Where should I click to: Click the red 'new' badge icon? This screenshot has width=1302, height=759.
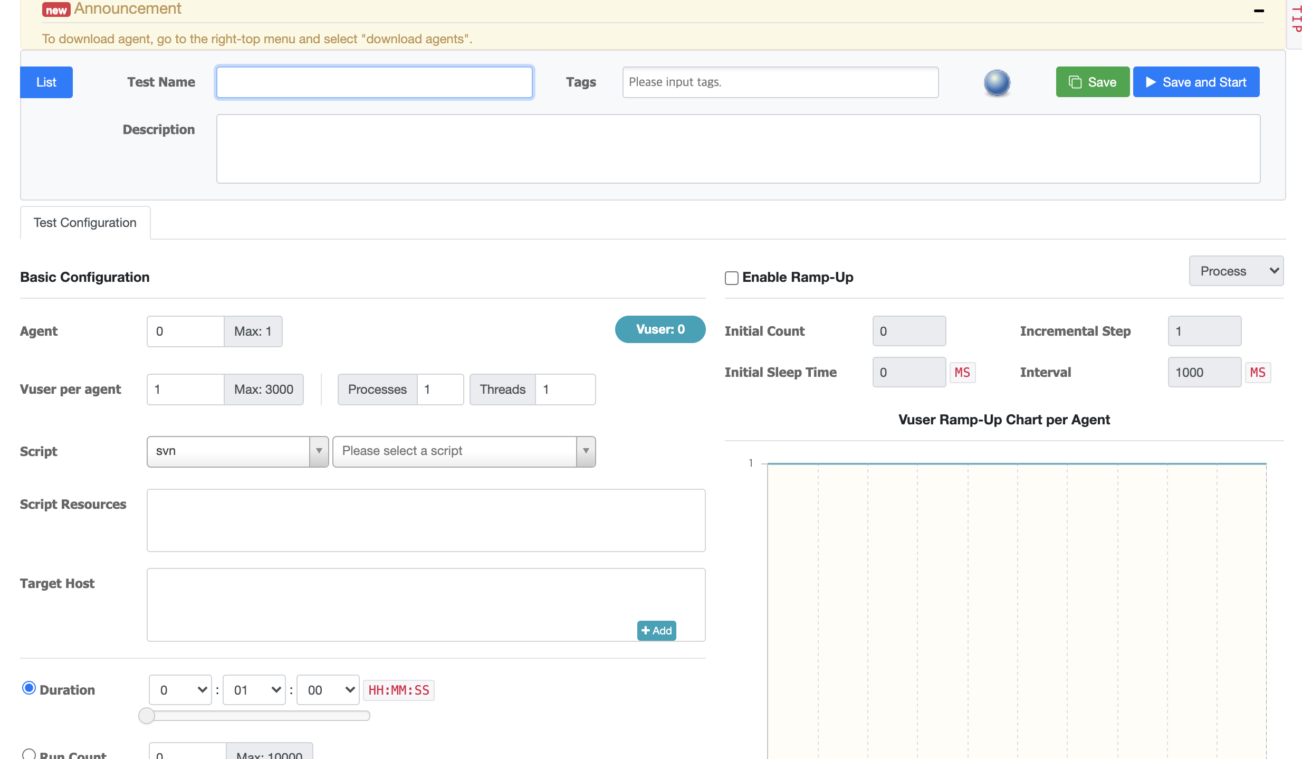point(56,10)
